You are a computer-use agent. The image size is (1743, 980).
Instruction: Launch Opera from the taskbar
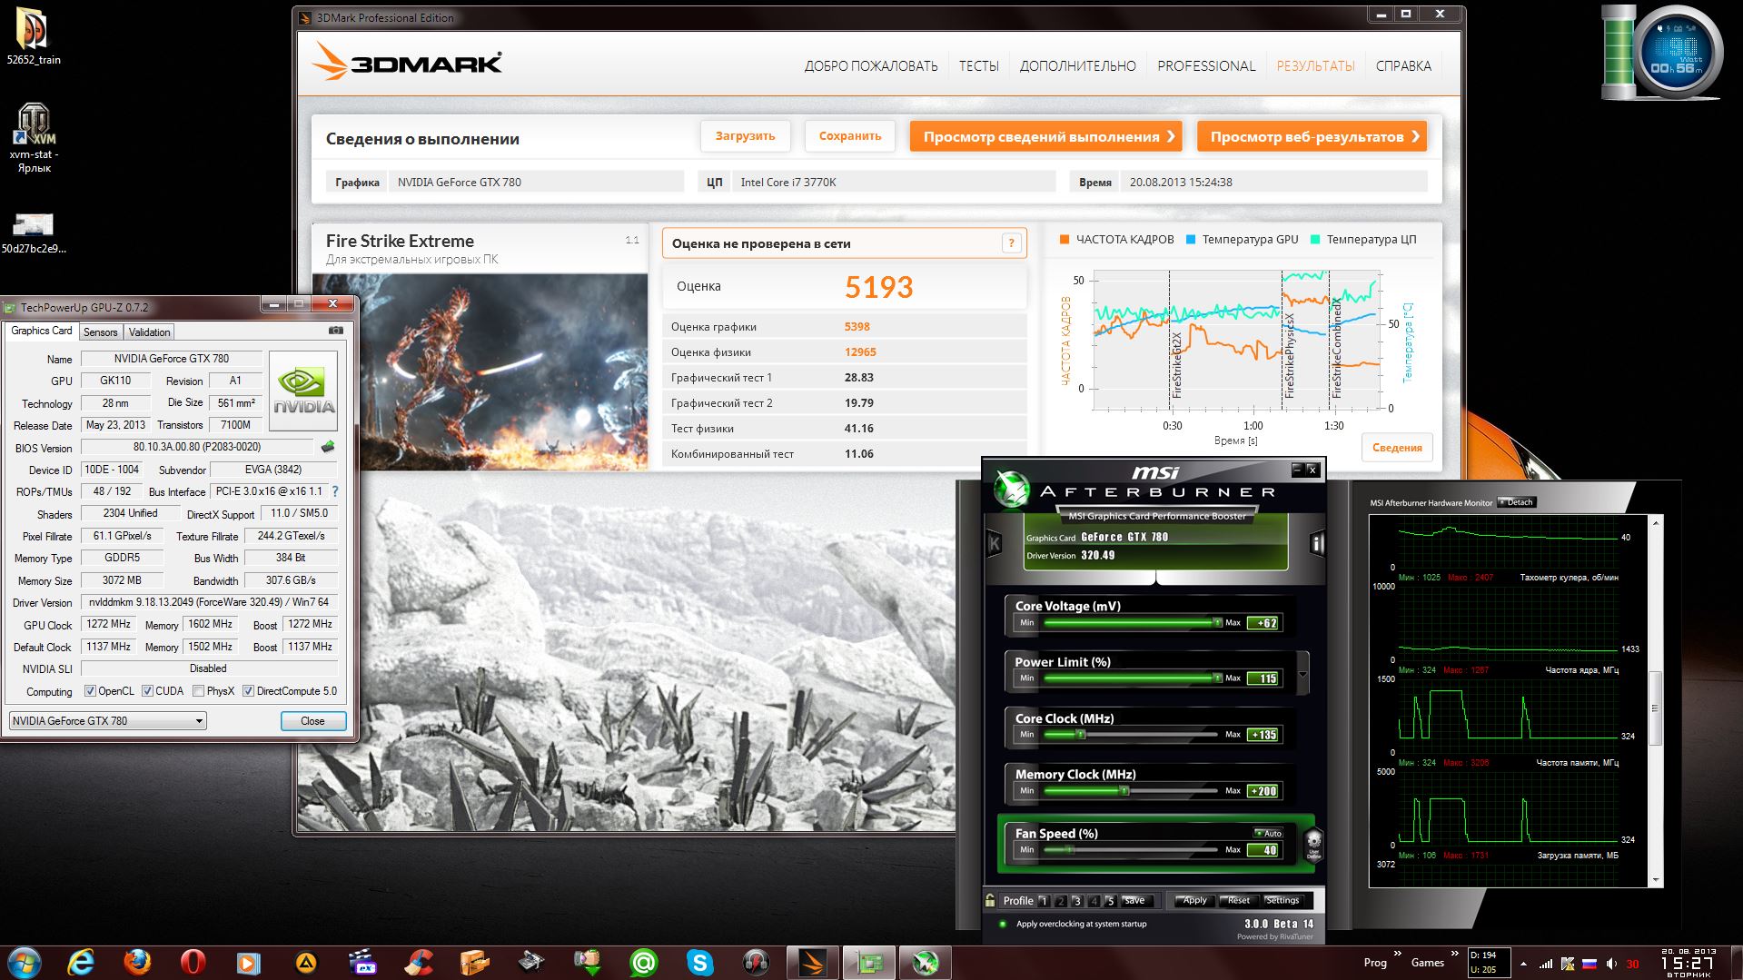[193, 961]
